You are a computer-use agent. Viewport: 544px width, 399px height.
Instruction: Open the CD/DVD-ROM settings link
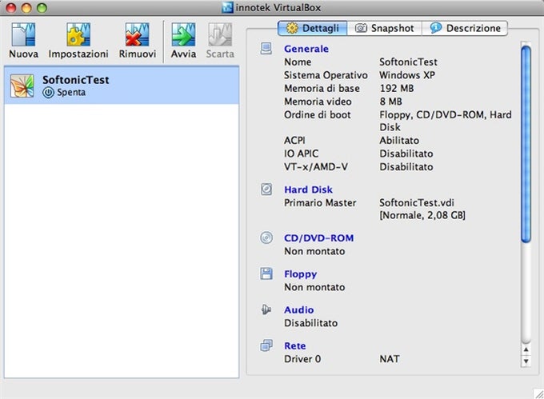pyautogui.click(x=319, y=238)
